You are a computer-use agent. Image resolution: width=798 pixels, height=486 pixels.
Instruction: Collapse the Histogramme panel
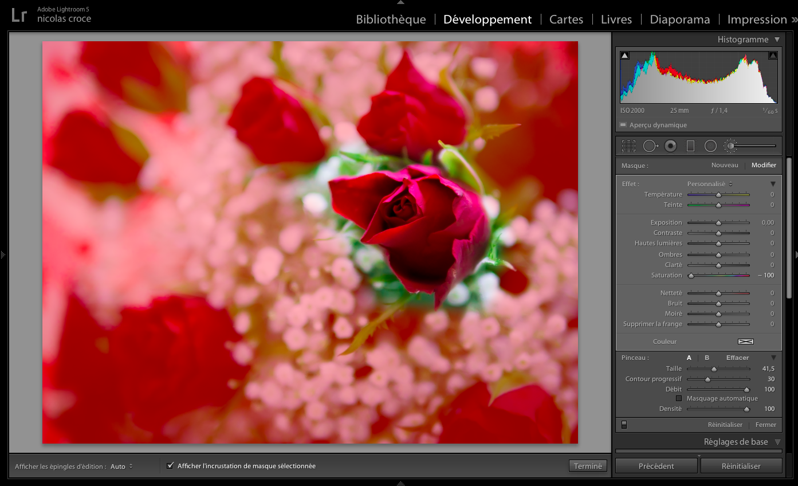click(777, 40)
